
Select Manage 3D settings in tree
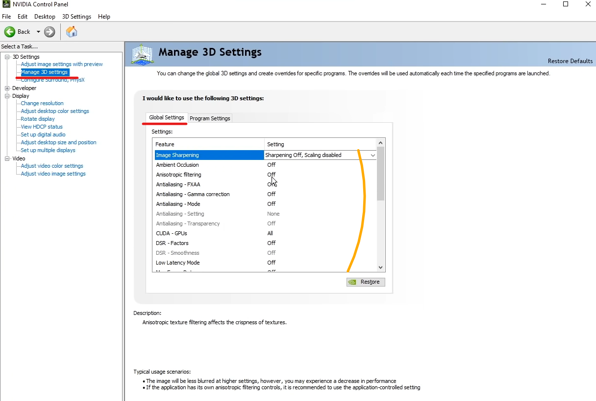[x=45, y=72]
